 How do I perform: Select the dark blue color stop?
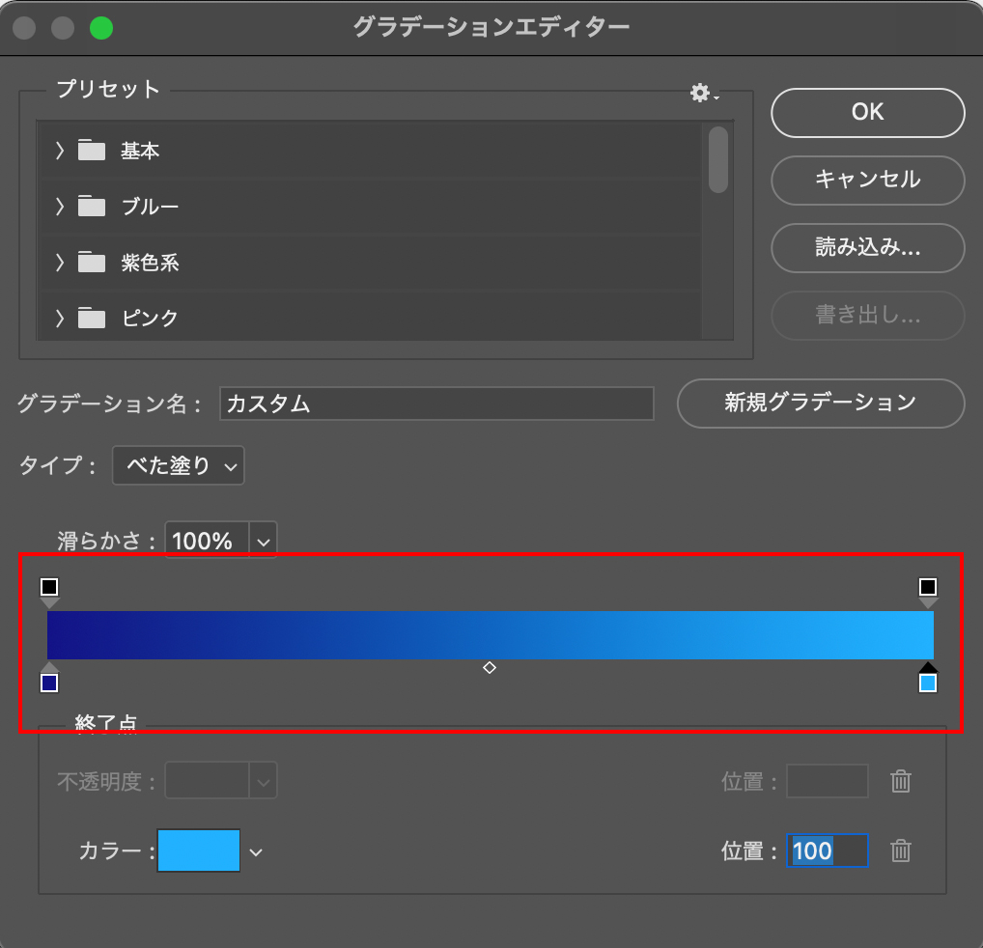click(x=50, y=683)
